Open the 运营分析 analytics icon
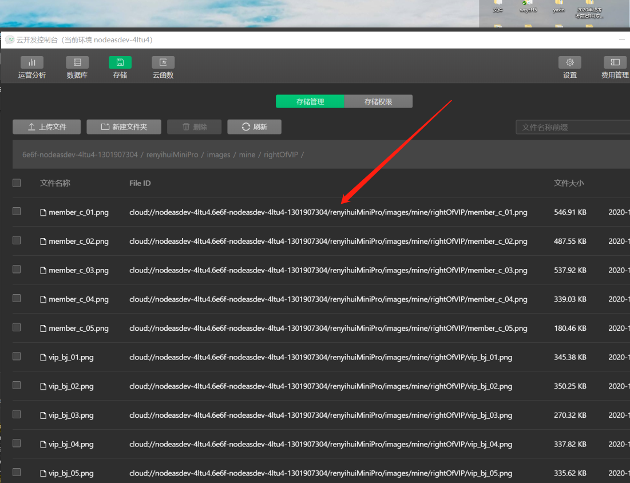 click(32, 62)
